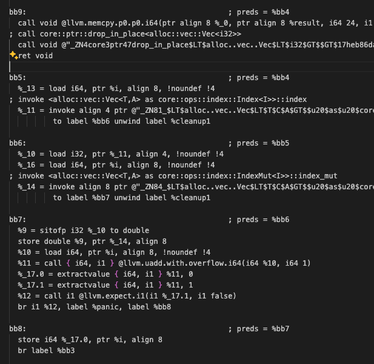Click the "bb9:" block label

(18, 12)
